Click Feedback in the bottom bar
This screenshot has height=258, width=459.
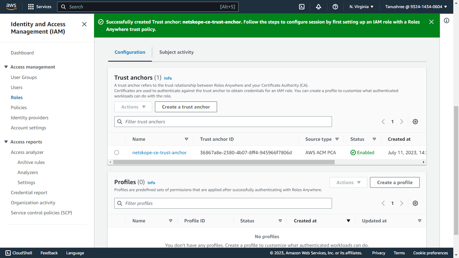coord(49,253)
